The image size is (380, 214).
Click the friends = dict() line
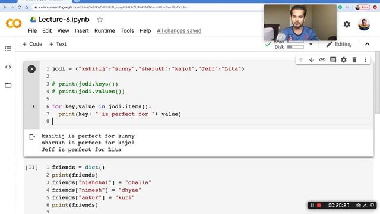78,168
